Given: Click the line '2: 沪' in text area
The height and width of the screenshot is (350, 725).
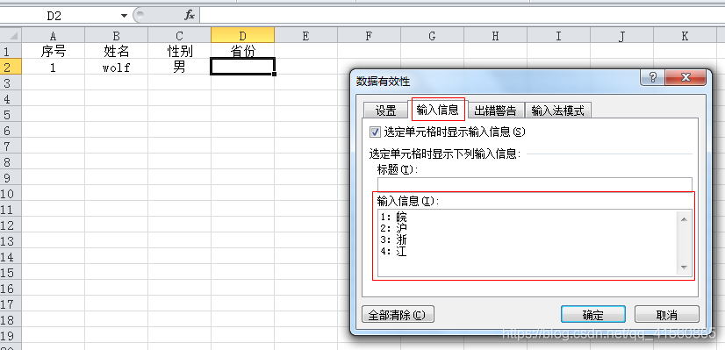Looking at the screenshot, I should [394, 228].
